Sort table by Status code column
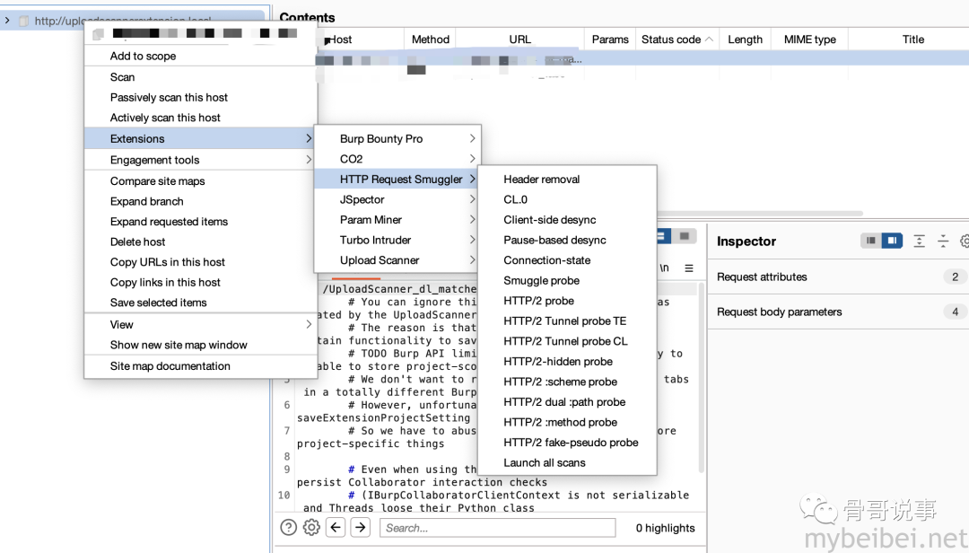Screen dimensions: 969x553 tap(677, 39)
